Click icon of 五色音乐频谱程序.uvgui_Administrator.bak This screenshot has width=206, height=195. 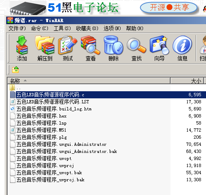[13, 151]
